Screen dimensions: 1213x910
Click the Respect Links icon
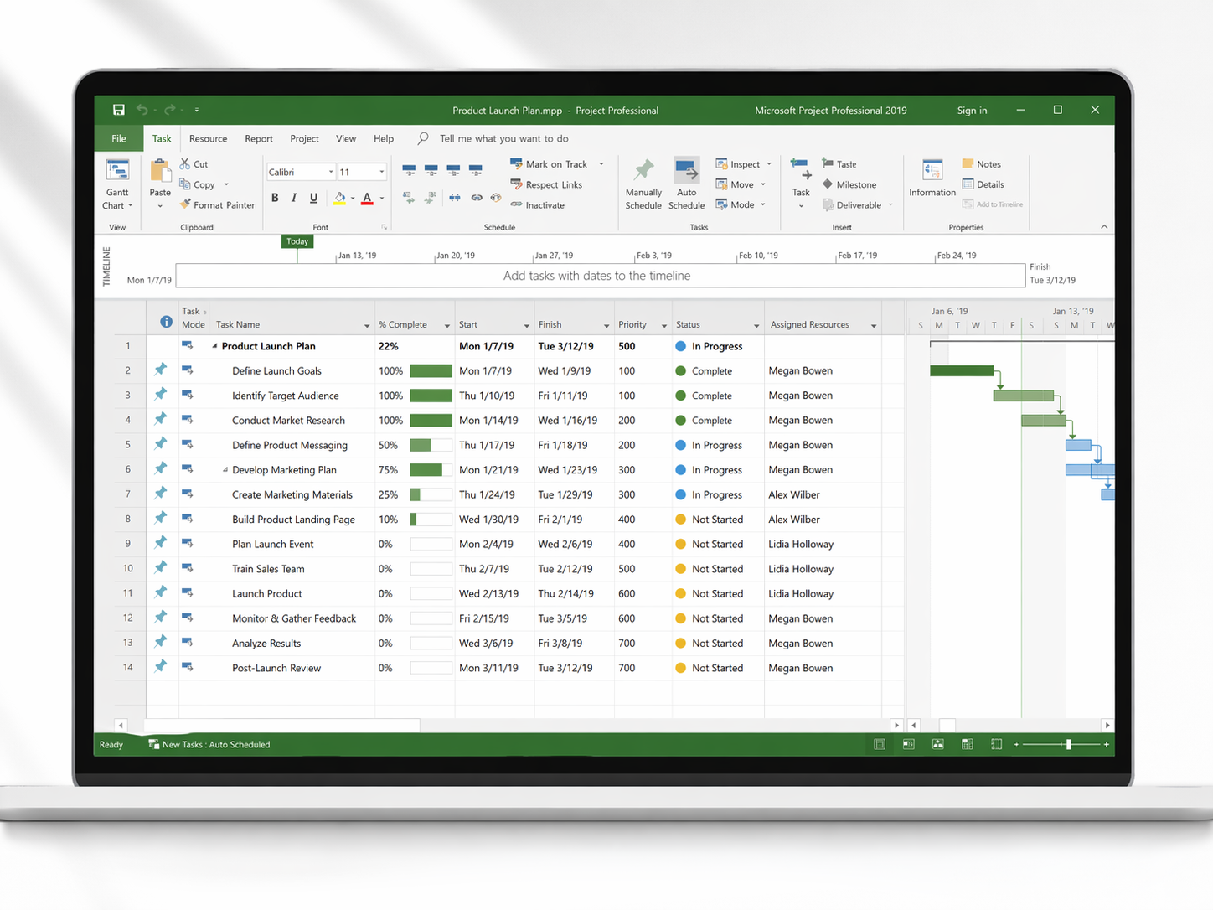[x=516, y=184]
